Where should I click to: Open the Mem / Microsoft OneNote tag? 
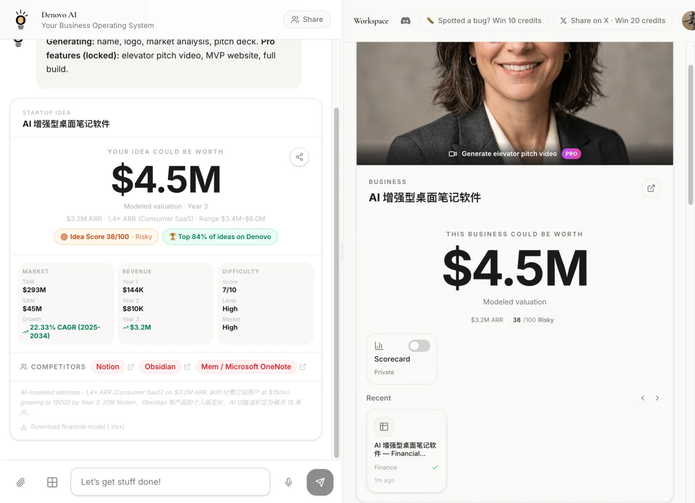click(246, 366)
